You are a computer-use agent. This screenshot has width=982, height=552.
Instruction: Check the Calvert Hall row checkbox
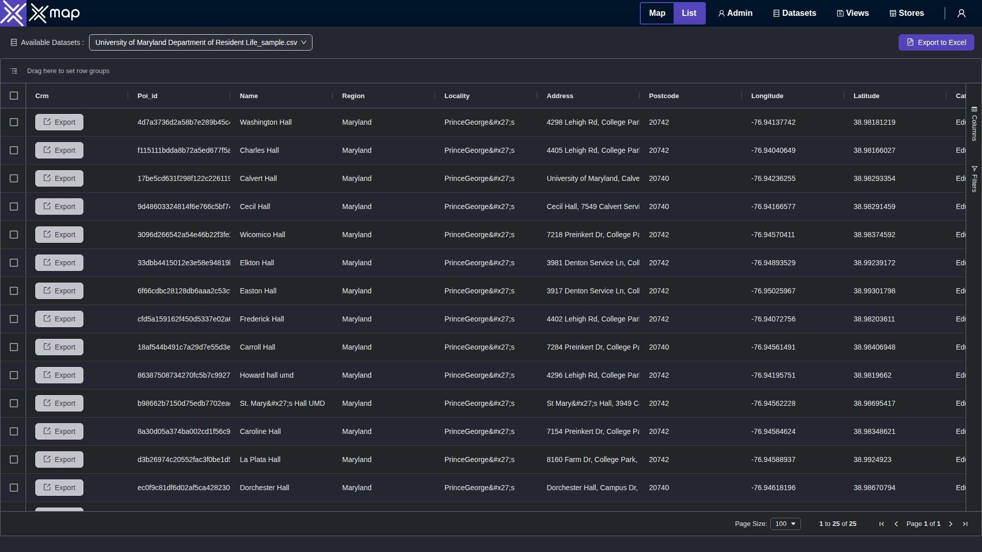[x=14, y=178]
